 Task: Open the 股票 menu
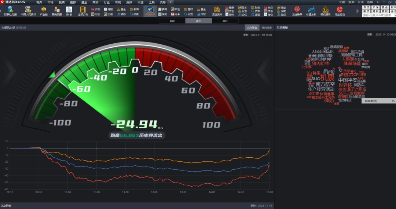coord(62,2)
